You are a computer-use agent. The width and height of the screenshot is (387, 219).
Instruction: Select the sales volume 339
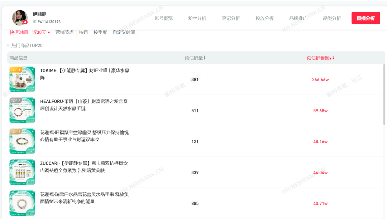coord(195,172)
